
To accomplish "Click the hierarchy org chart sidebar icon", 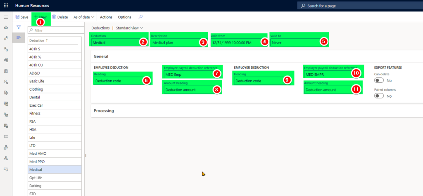I will 6,158.
